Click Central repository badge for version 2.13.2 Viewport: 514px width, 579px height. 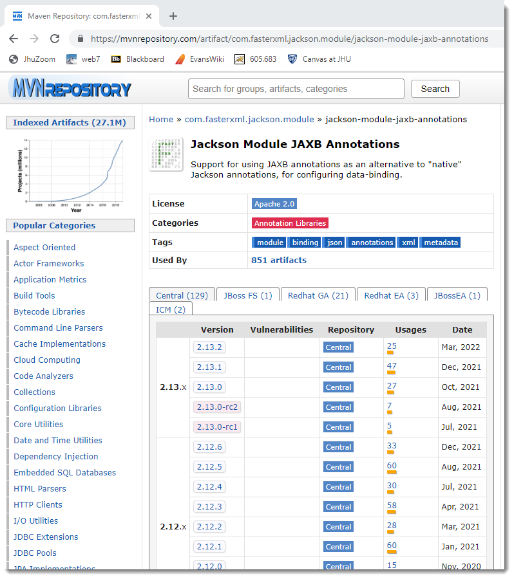(x=338, y=347)
